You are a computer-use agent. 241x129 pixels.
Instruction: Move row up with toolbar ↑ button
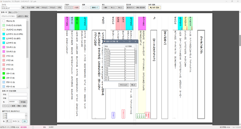(x=66, y=7)
